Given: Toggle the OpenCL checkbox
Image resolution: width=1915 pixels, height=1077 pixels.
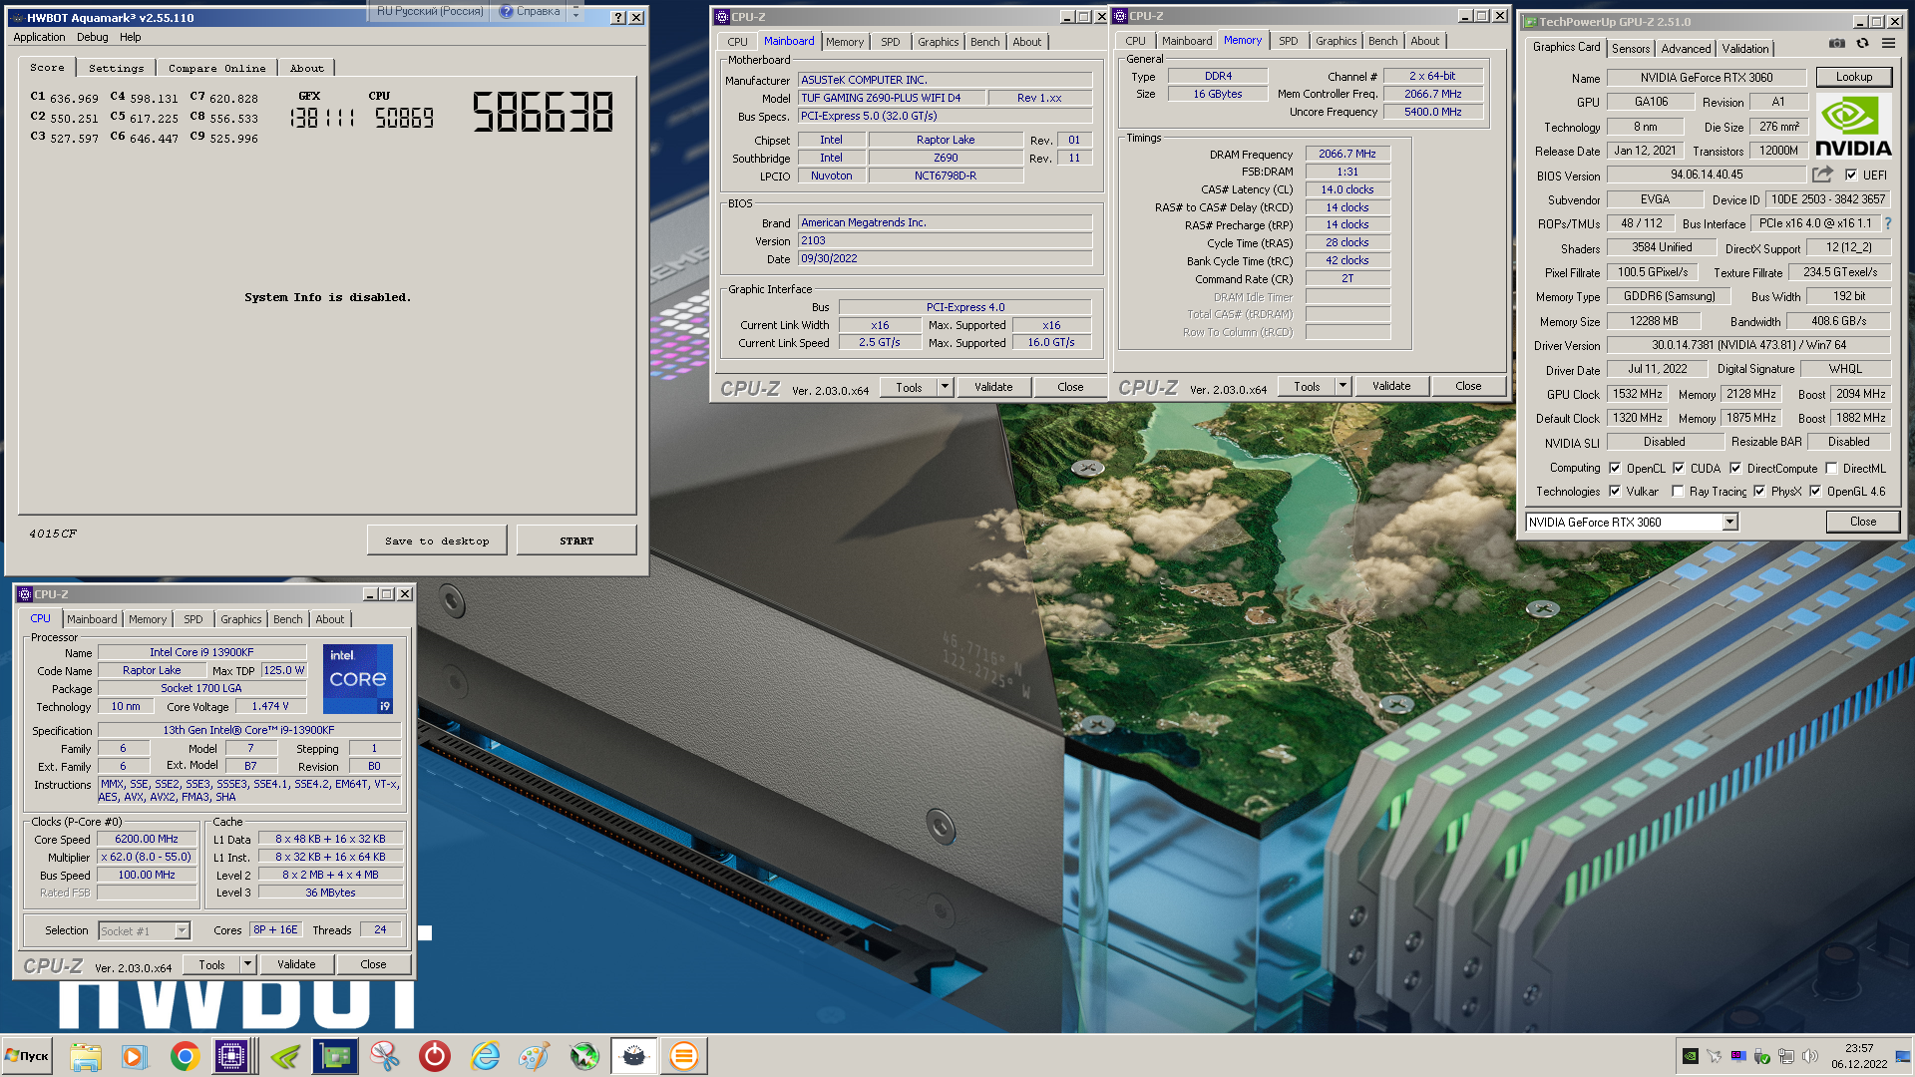Looking at the screenshot, I should pyautogui.click(x=1615, y=468).
